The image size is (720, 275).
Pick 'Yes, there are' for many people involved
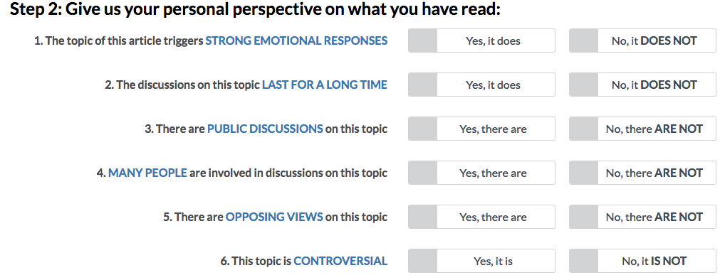[481, 173]
